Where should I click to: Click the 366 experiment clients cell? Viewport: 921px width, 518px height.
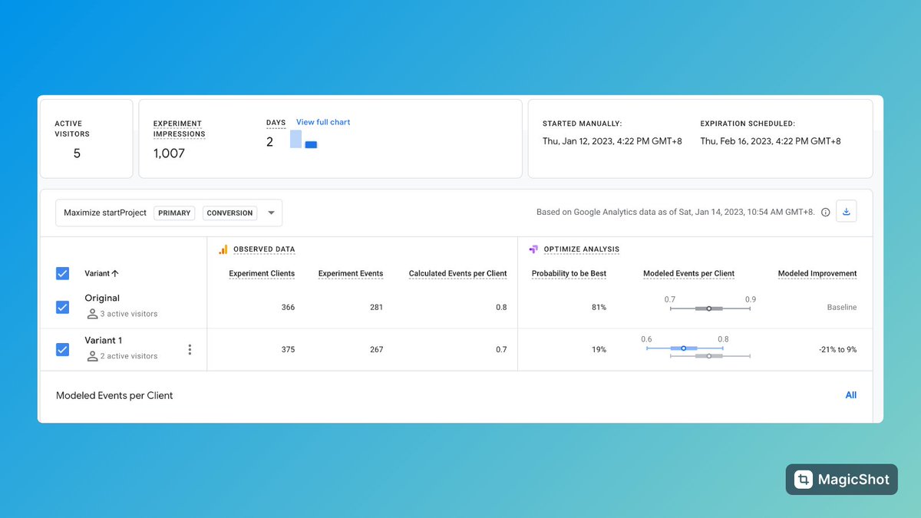[288, 307]
